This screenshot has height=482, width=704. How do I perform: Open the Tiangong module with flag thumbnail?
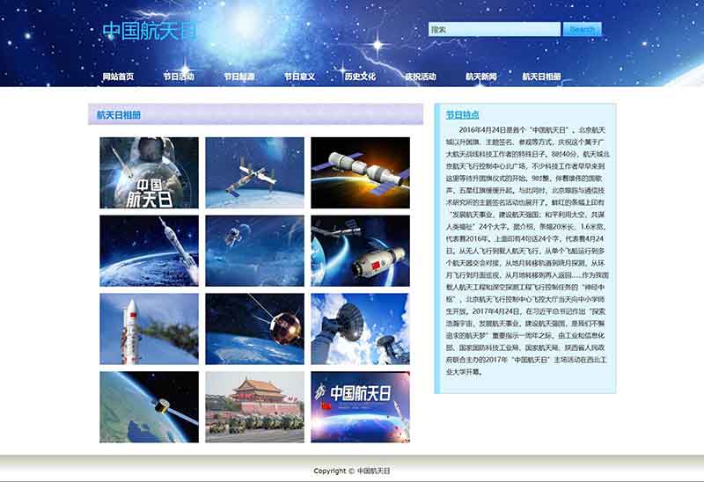click(x=360, y=251)
